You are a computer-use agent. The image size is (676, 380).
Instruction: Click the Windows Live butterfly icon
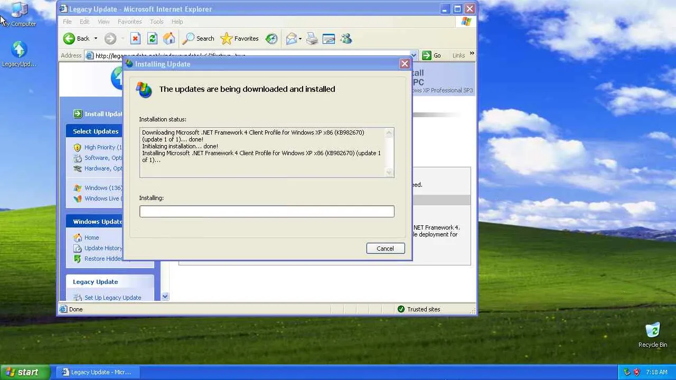(78, 198)
